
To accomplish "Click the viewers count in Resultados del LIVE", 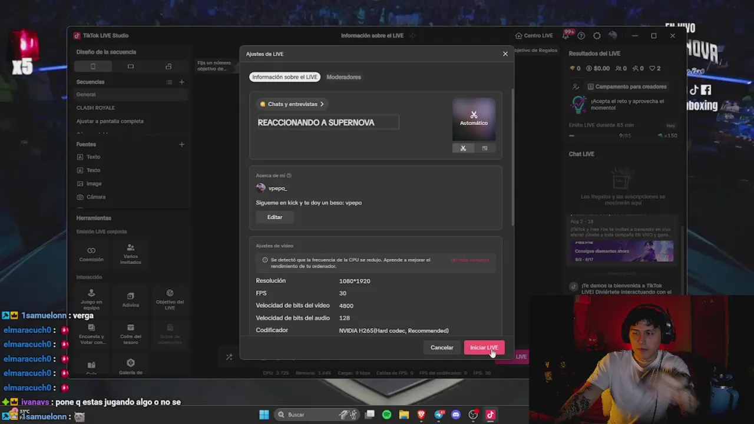I will (x=620, y=68).
